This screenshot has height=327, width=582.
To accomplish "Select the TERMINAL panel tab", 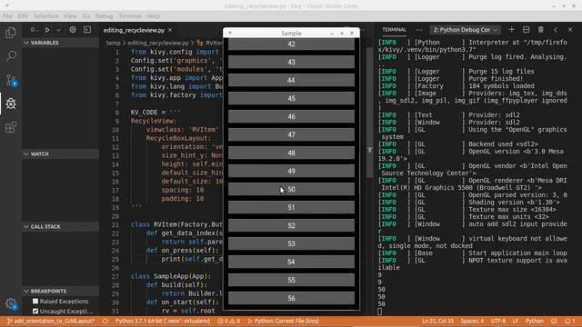I will click(394, 30).
